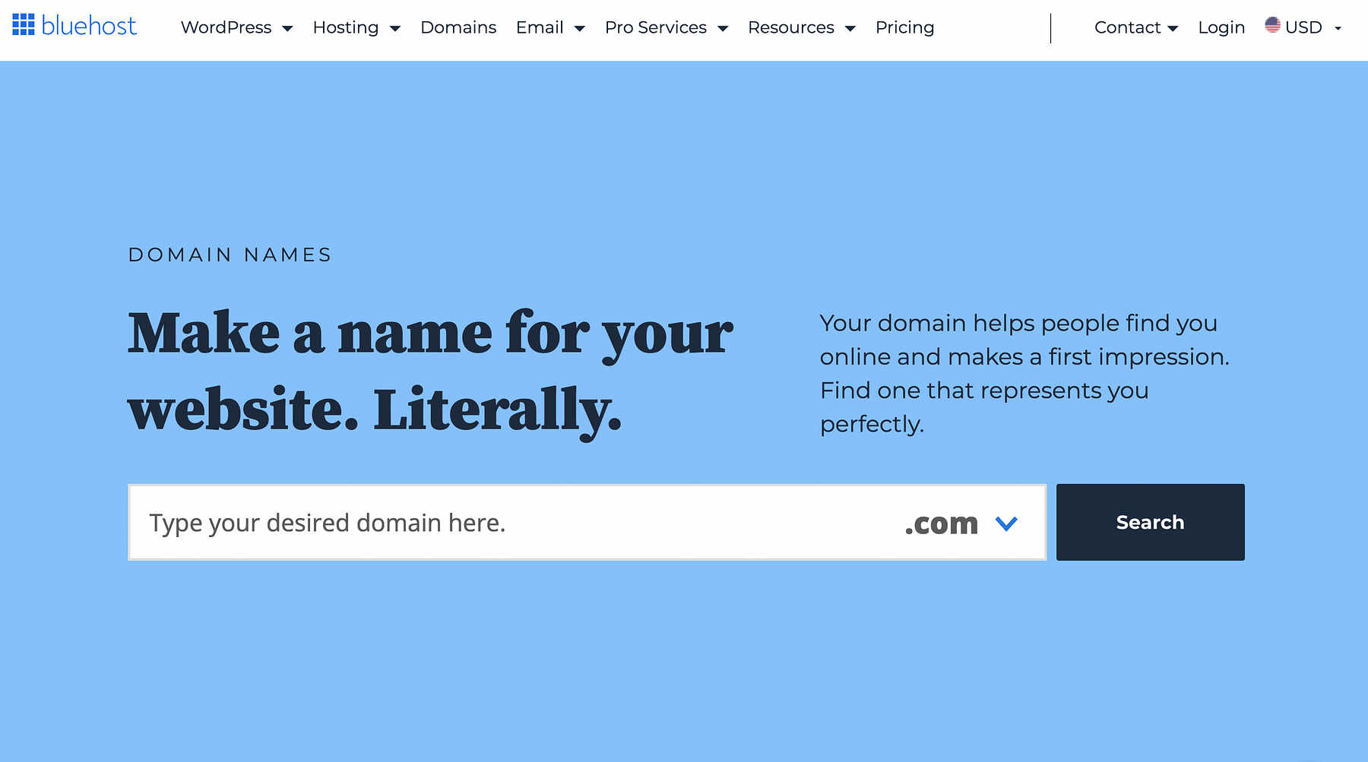Click the Login link
The image size is (1368, 762).
(x=1221, y=27)
